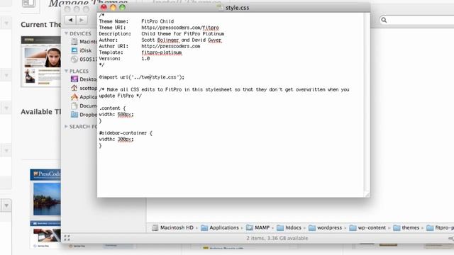Click the style.css title bar document icon

[221, 8]
